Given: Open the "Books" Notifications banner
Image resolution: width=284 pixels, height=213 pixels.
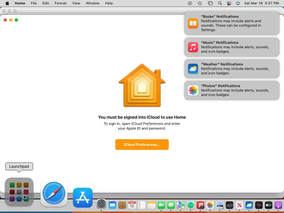Looking at the screenshot, I should pos(232,23).
